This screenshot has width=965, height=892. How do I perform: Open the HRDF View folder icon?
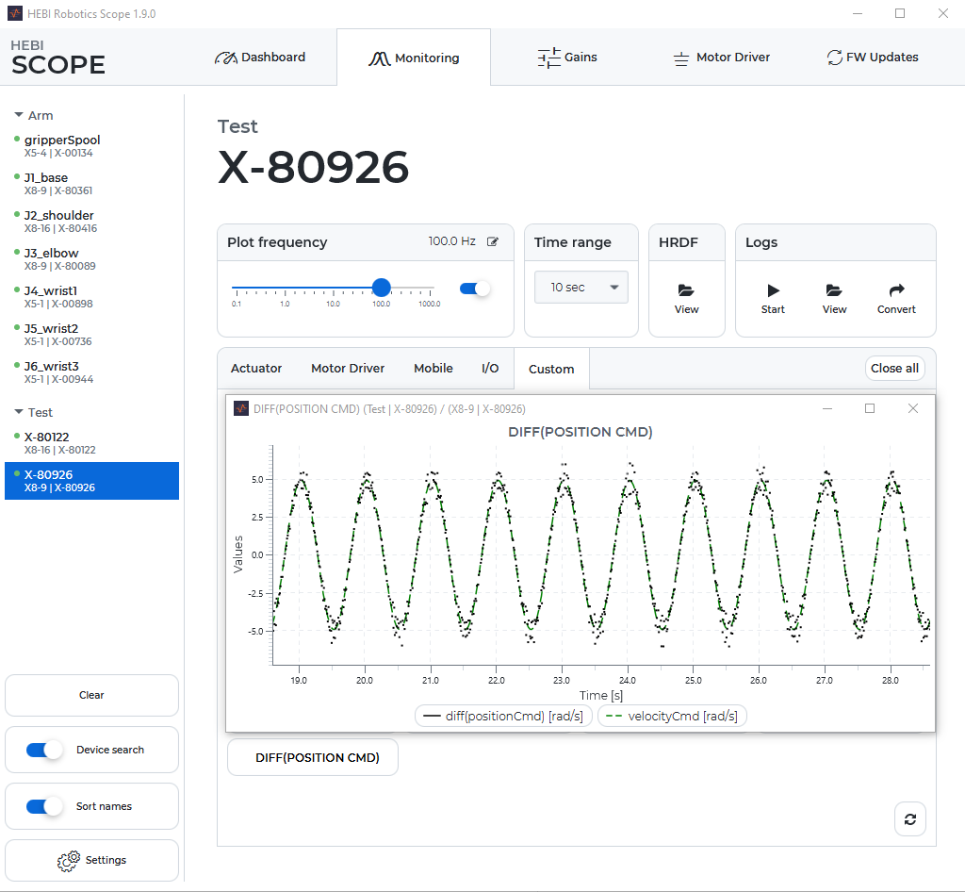pos(686,292)
